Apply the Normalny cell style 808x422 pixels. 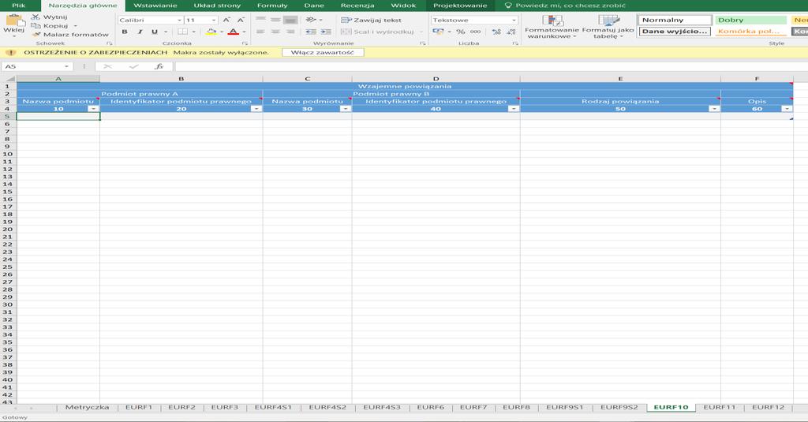(x=675, y=20)
